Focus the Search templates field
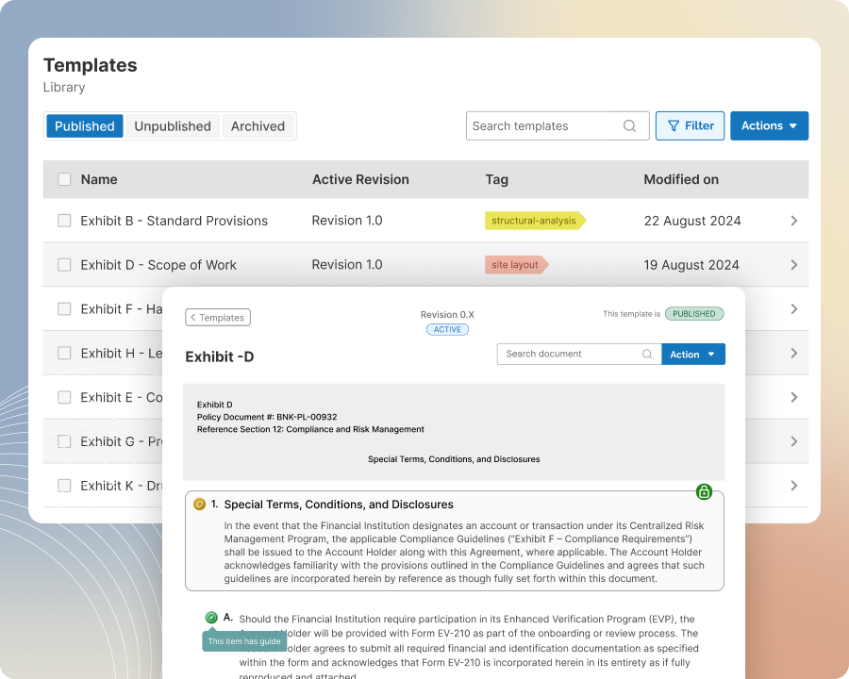The image size is (849, 679). coord(558,125)
